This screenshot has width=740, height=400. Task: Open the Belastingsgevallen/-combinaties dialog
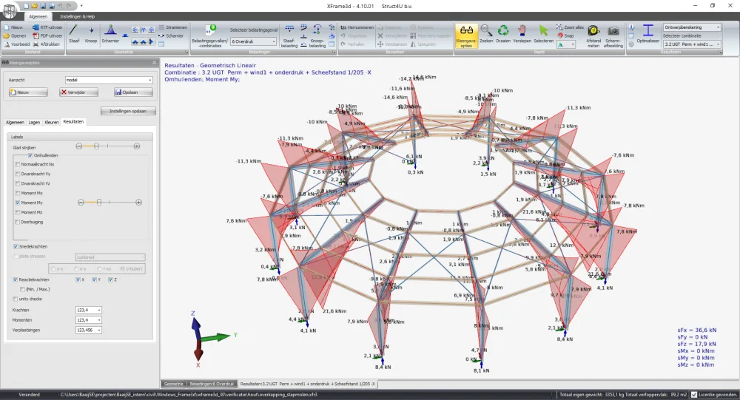coord(209,36)
